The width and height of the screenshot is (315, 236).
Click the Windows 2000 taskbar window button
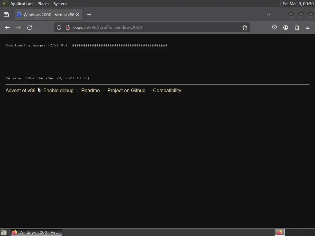click(x=36, y=232)
